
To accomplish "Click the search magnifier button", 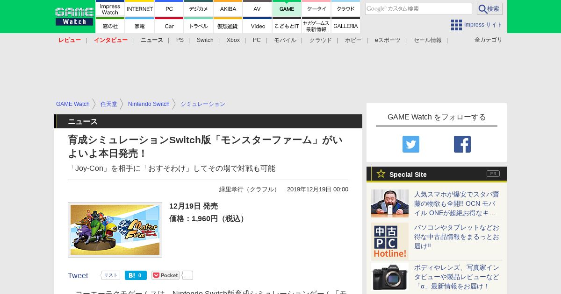I will (x=489, y=9).
